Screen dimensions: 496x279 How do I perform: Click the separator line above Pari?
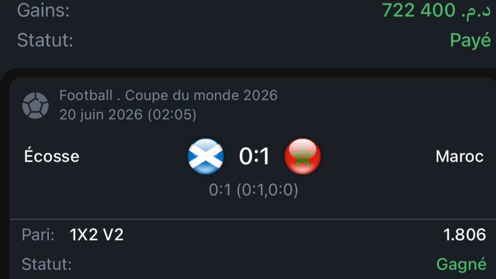tap(253, 219)
